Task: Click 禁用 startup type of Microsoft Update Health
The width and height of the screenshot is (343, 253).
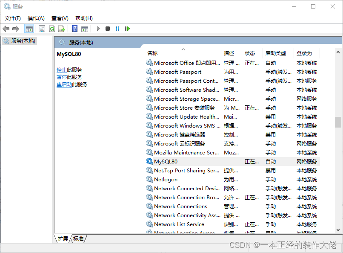Action: coord(271,117)
